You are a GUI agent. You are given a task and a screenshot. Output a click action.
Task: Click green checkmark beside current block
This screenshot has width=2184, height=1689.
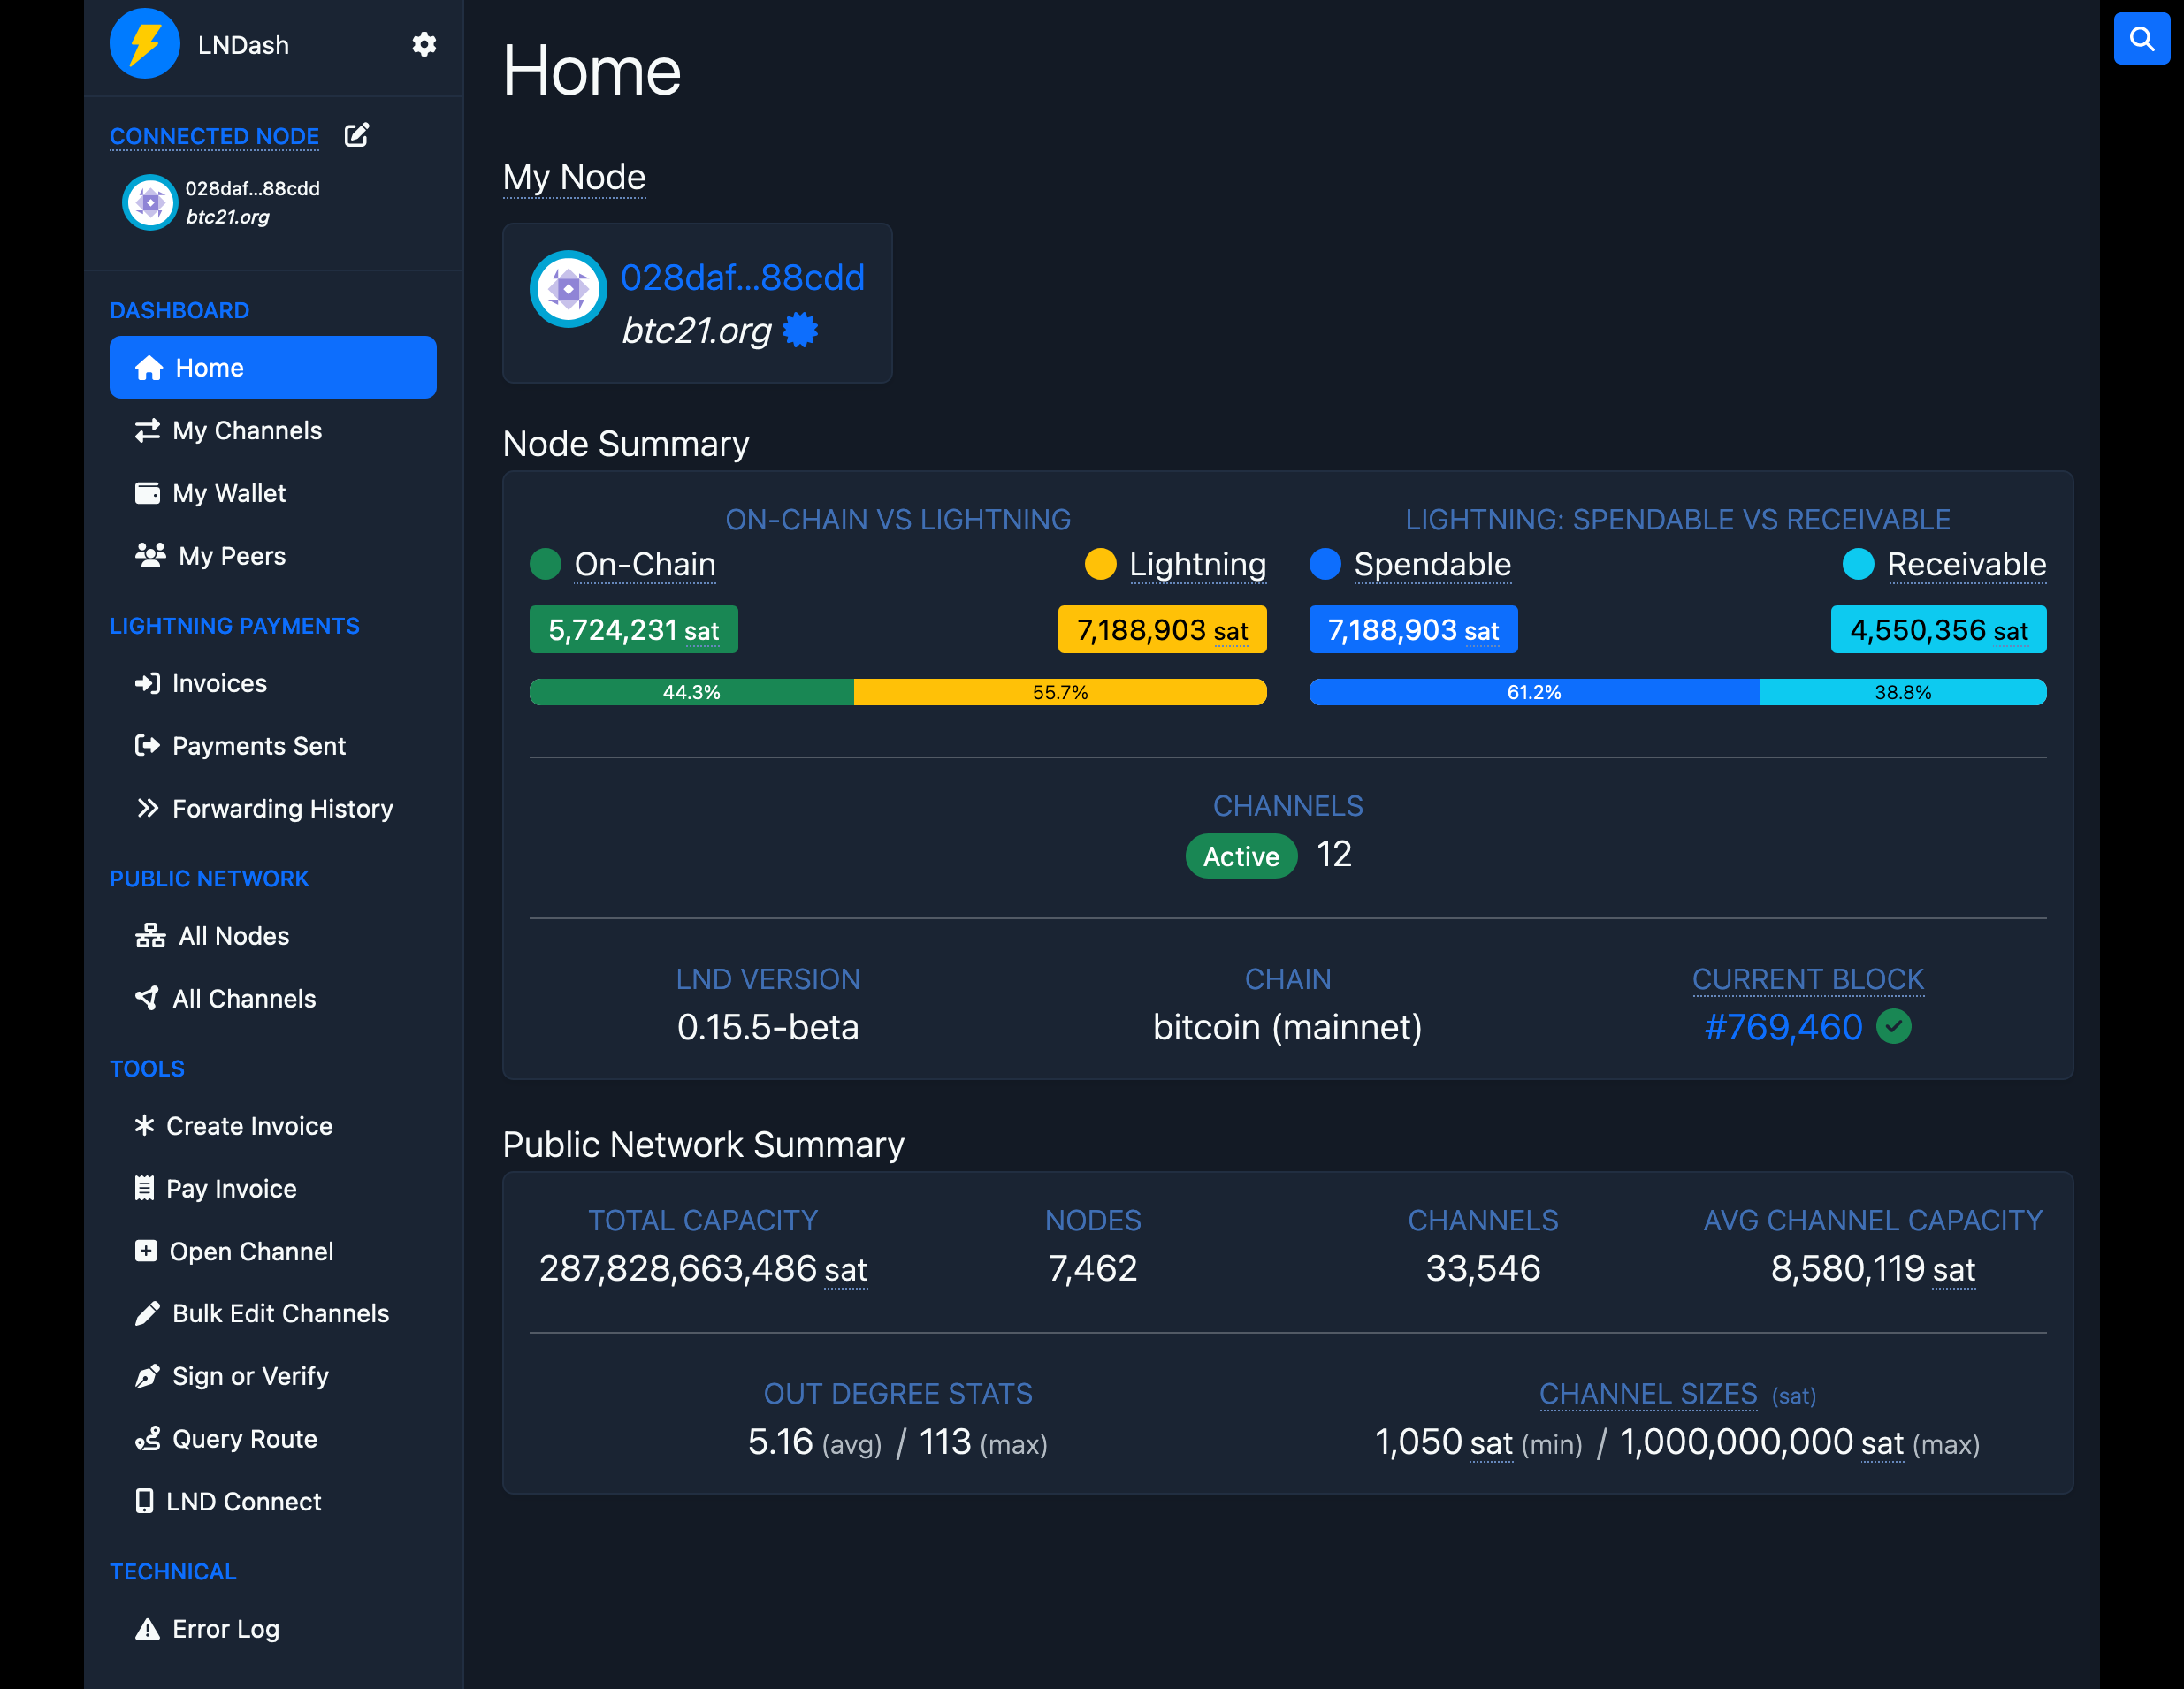pyautogui.click(x=1893, y=1026)
